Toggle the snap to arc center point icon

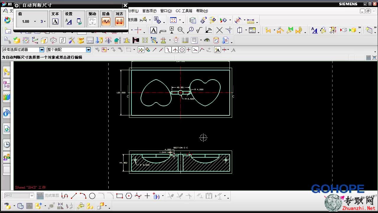(182, 50)
